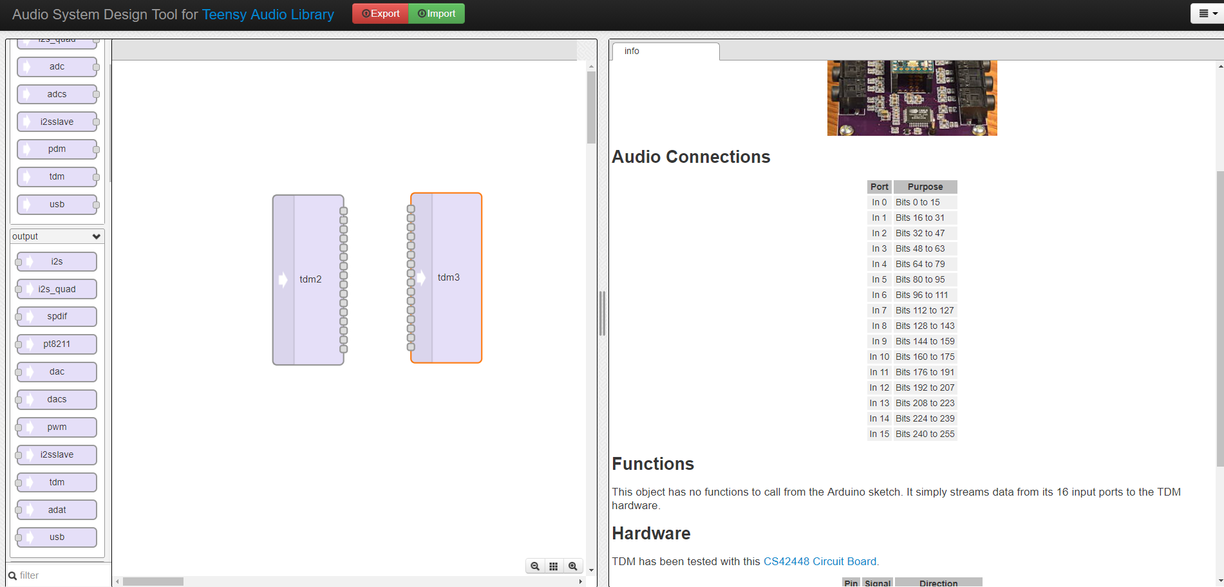The height and width of the screenshot is (587, 1224).
Task: Open the Teensy Audio Library link
Action: pos(268,14)
